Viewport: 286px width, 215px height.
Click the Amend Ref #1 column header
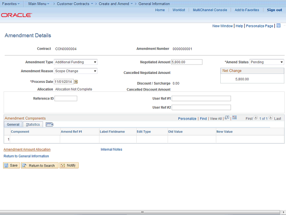71,131
